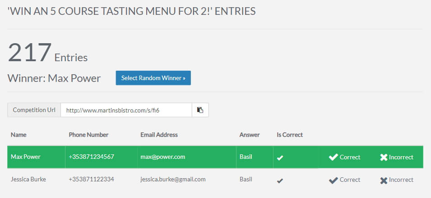
Task: Mark Jessica Burke's answer as Incorrect
Action: [x=396, y=180]
